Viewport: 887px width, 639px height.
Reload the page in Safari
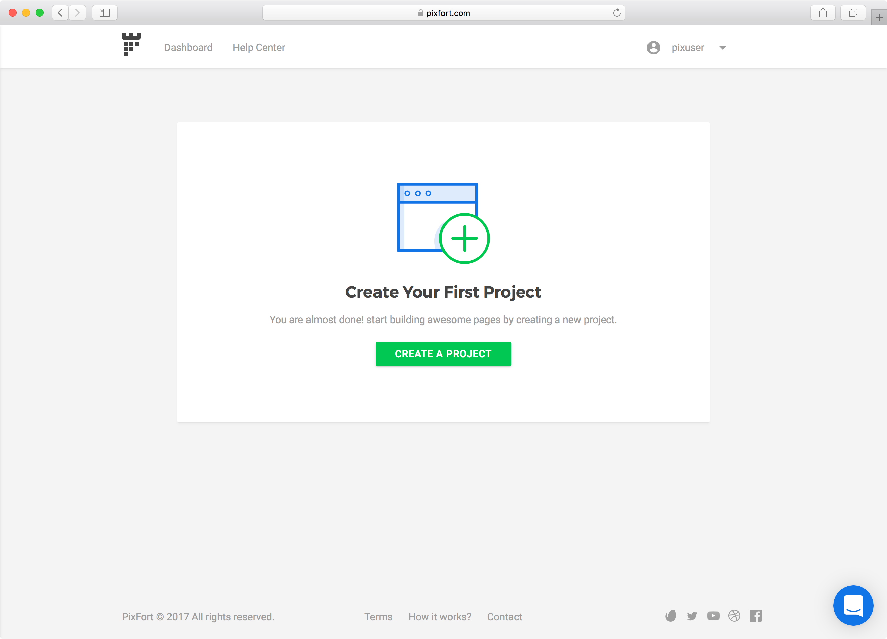(617, 13)
